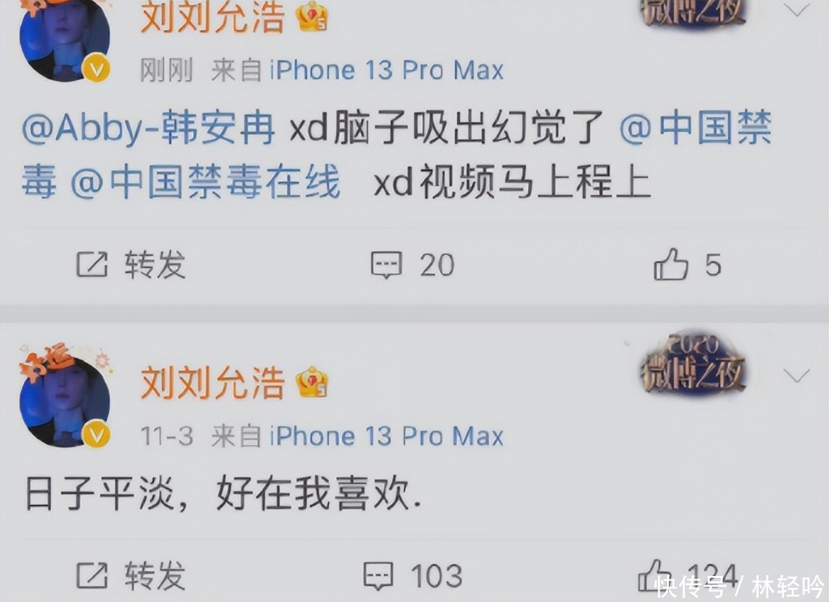Open the @中国禁毒 mention
The height and width of the screenshot is (602, 829).
(x=396, y=155)
